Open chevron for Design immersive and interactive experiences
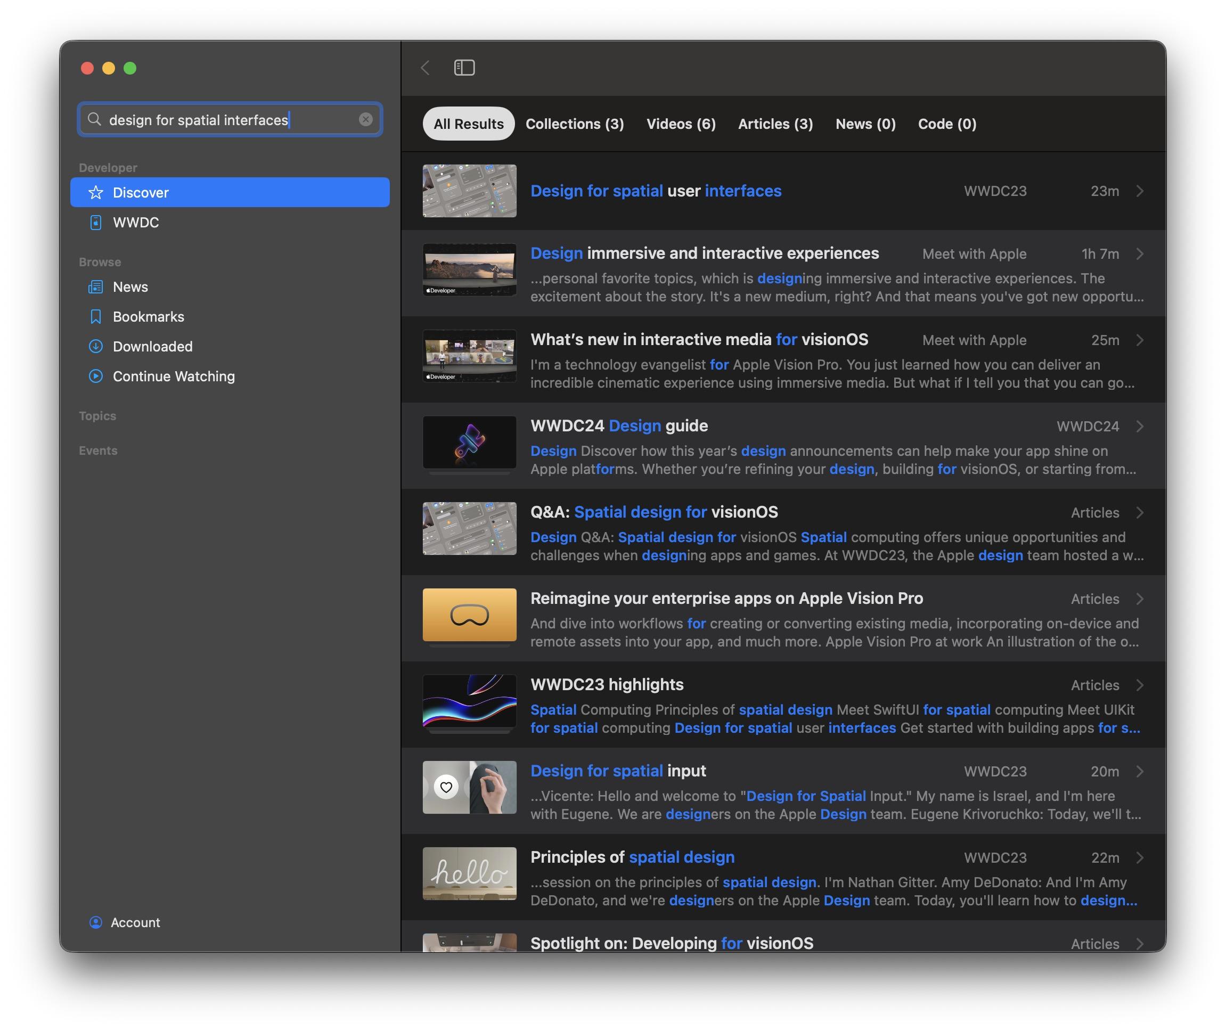1226x1031 pixels. click(x=1140, y=253)
